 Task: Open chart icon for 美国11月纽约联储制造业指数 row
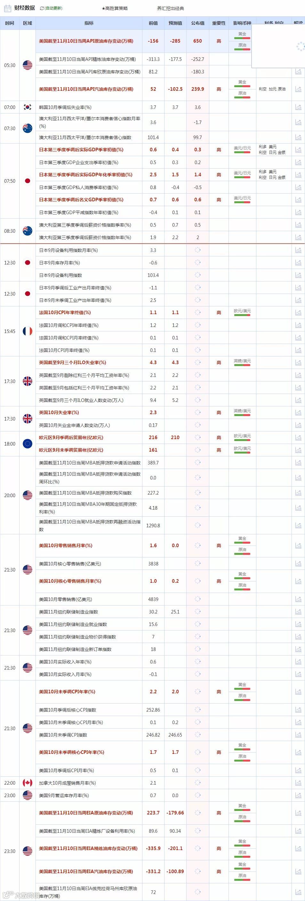point(298,612)
